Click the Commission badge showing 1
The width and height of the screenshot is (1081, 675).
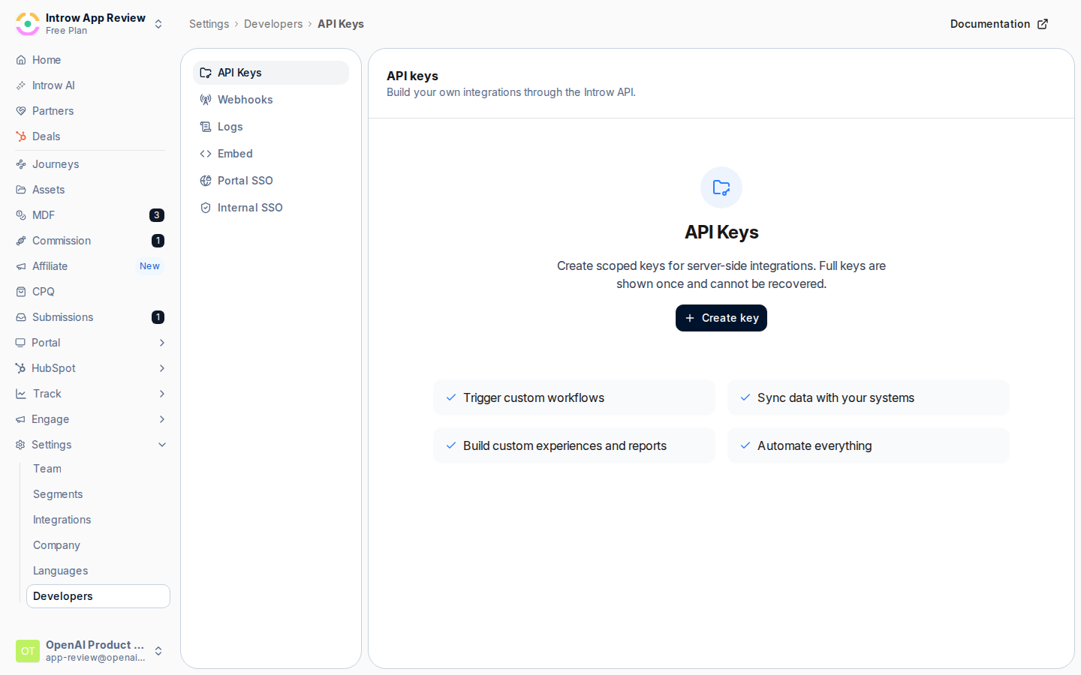coord(158,241)
